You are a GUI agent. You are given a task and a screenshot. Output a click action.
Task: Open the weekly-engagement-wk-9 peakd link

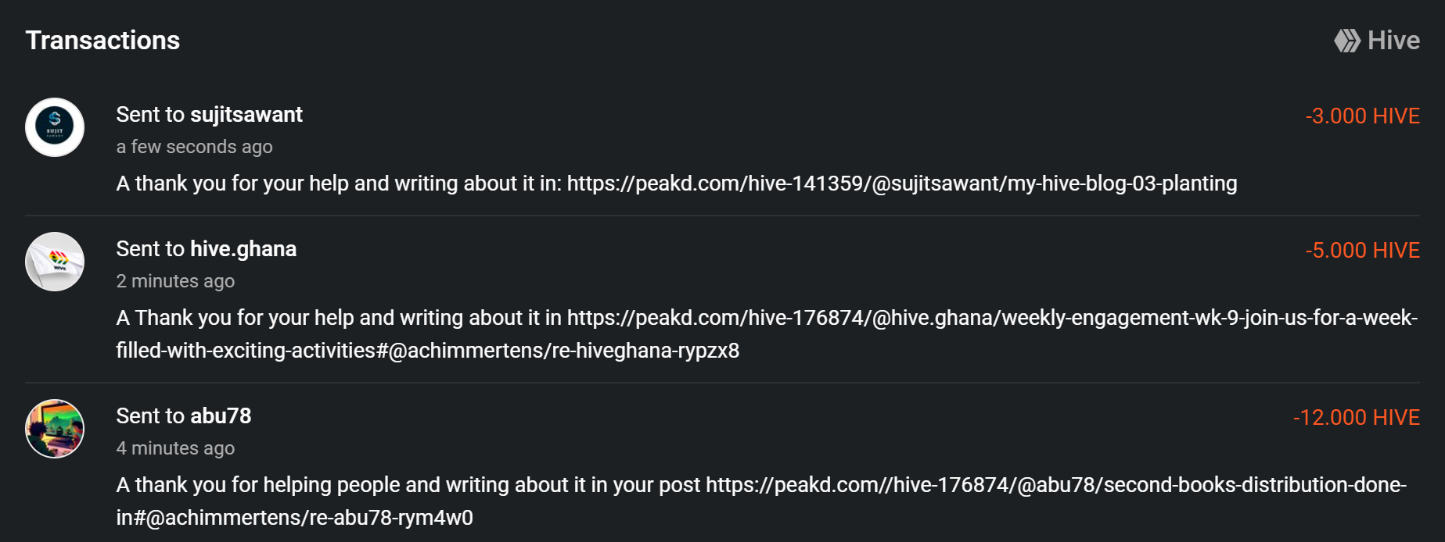(x=992, y=318)
